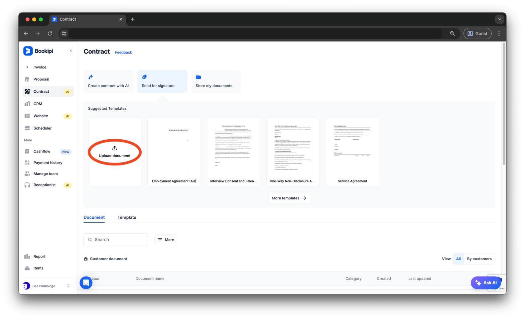The image size is (525, 319).
Task: Collapse the sidebar with chevron button
Action: coord(71,51)
